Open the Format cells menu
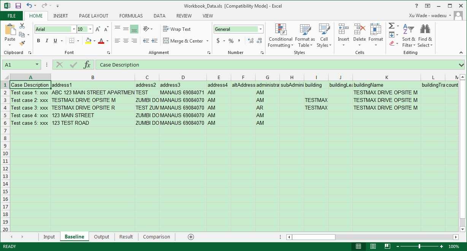The image size is (467, 251). [x=375, y=35]
